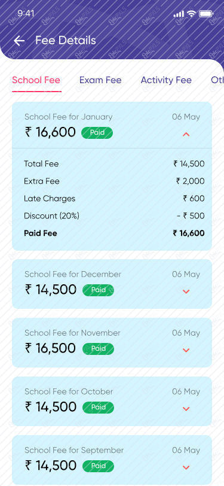
Task: Tap the Wi-Fi status icon
Action: tap(192, 14)
